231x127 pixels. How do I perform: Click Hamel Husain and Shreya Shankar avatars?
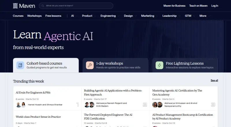pos(21,105)
